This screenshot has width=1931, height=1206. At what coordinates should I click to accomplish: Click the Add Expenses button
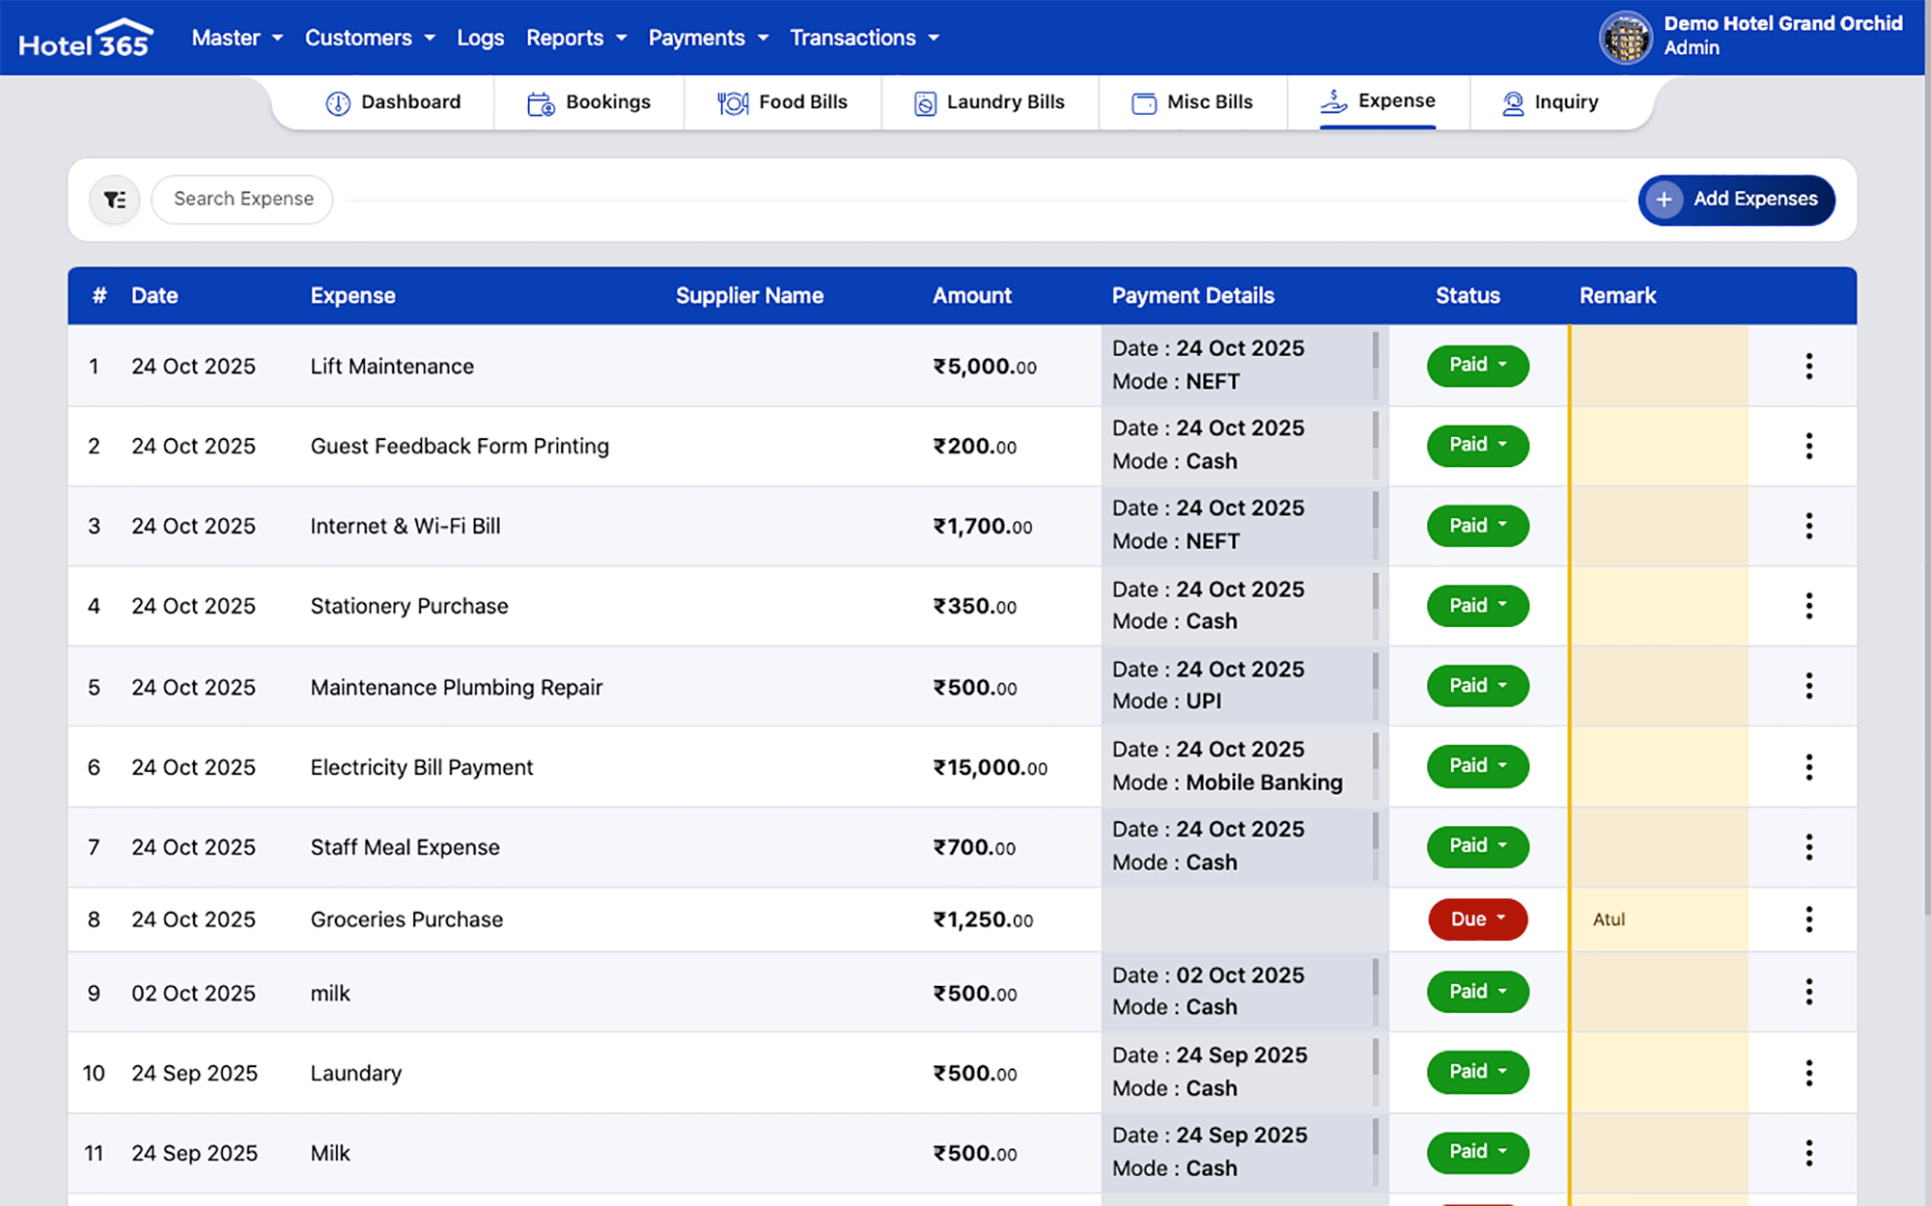click(1736, 200)
